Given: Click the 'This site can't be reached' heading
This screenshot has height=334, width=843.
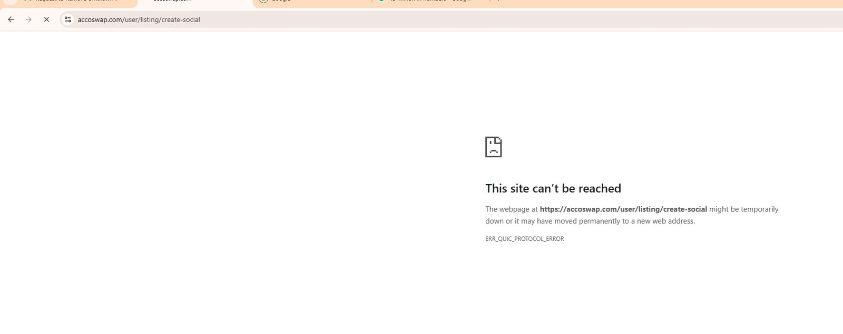Looking at the screenshot, I should tap(553, 188).
